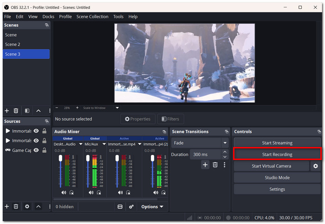Screen dimensions: 325x224
Task: Decrease transition duration with down arrow
Action: [225, 157]
